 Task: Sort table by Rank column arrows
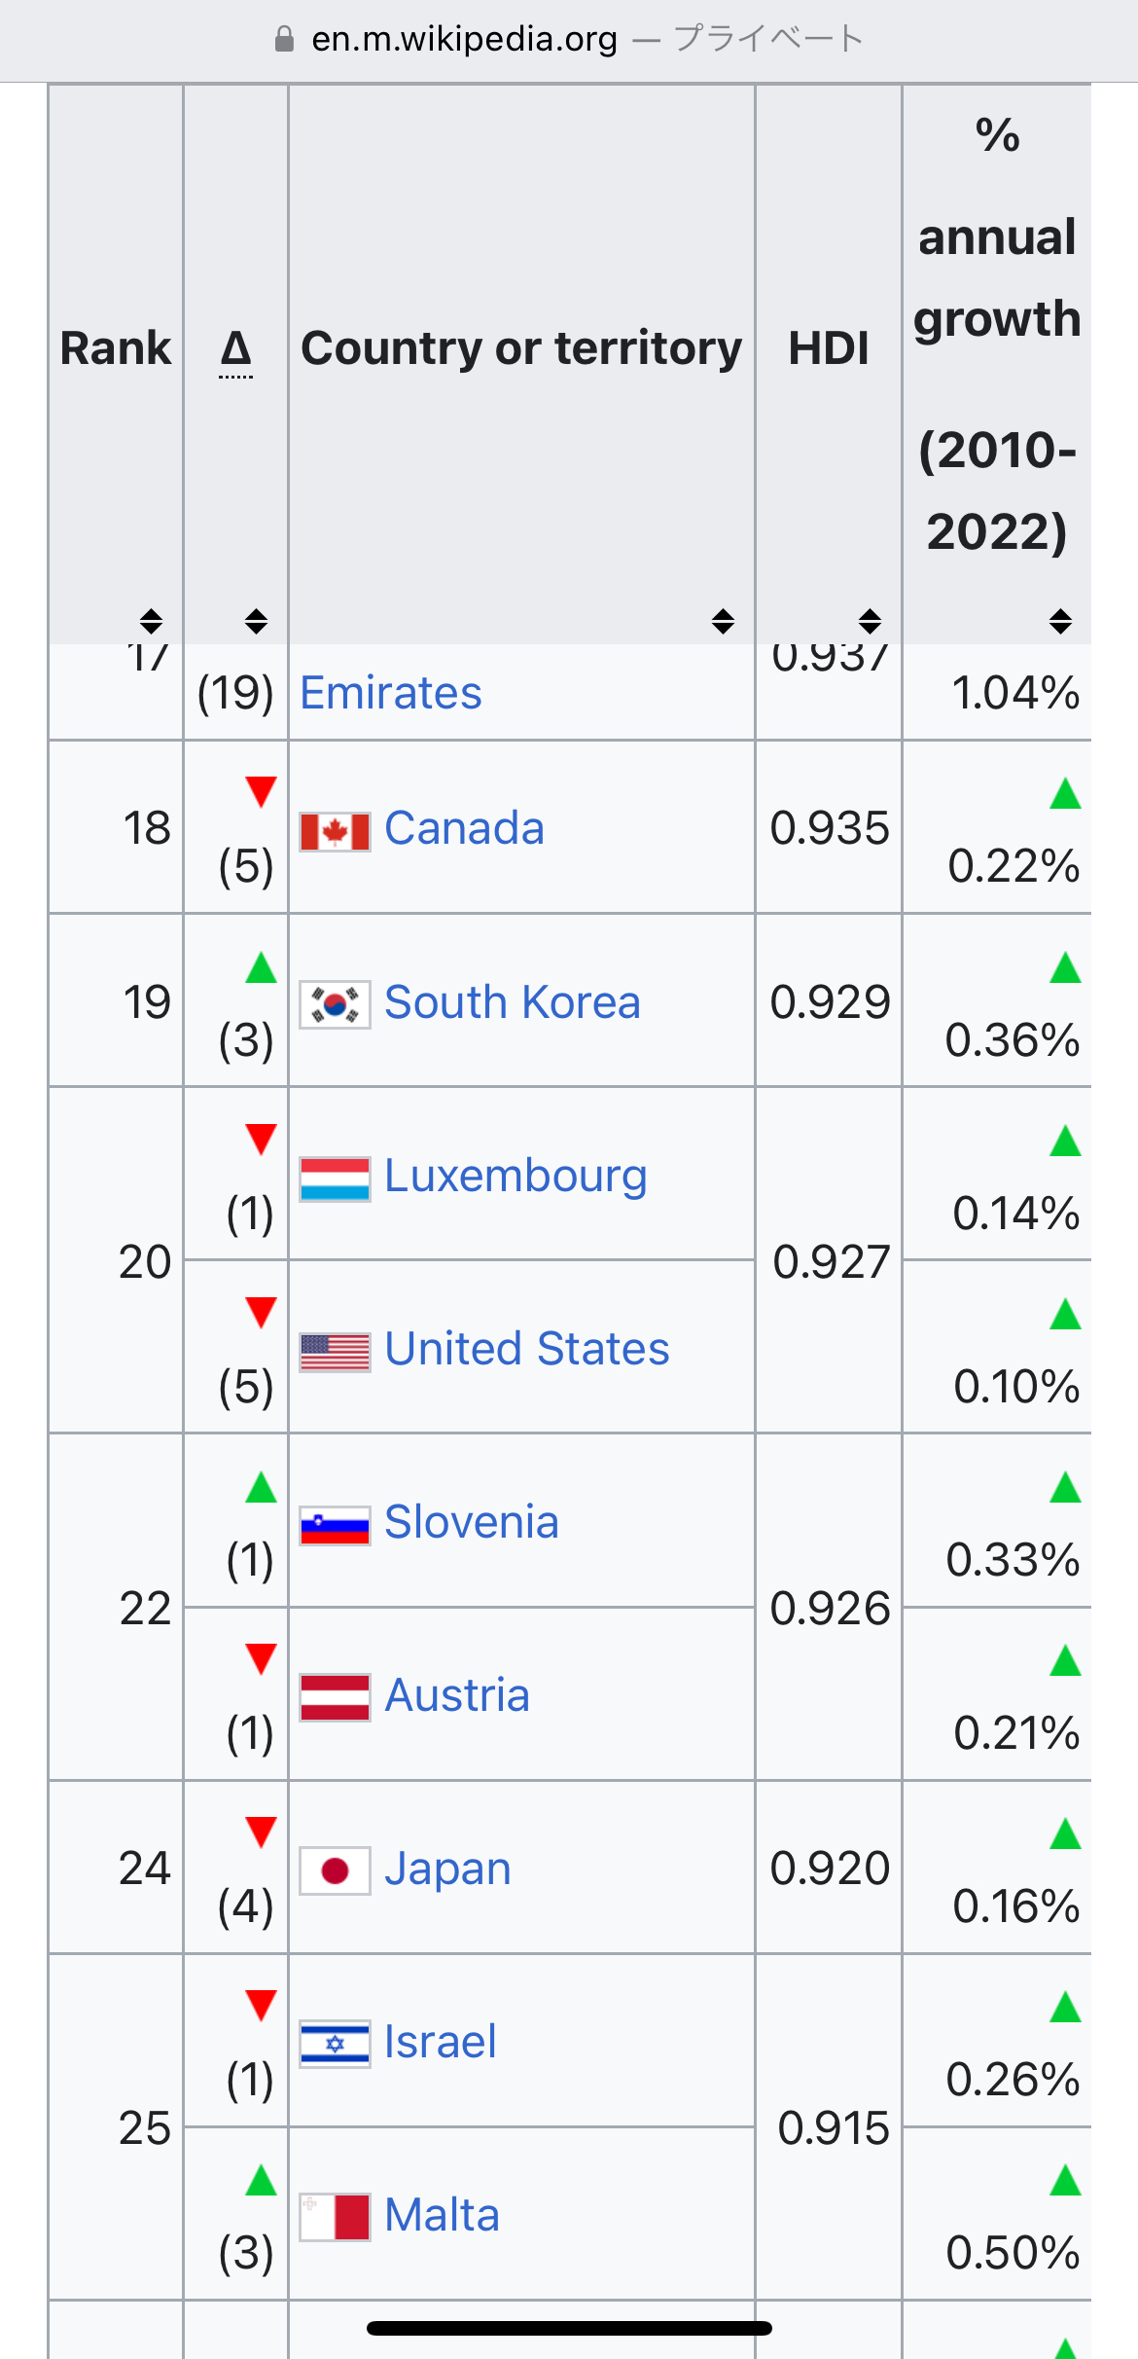pos(151,621)
